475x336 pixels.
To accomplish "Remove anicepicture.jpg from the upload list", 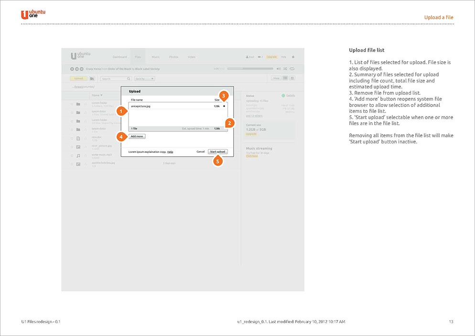I will 224,107.
